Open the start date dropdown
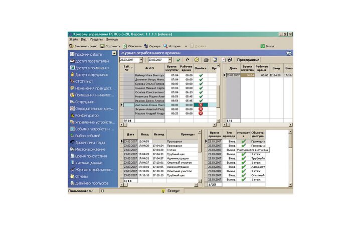 [x=141, y=60]
